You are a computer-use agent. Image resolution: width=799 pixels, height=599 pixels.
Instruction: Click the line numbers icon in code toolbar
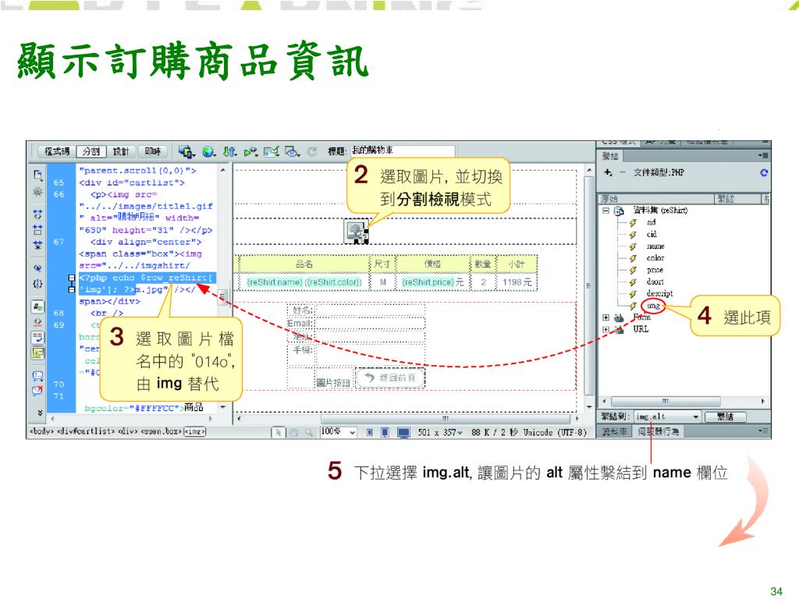click(x=37, y=307)
